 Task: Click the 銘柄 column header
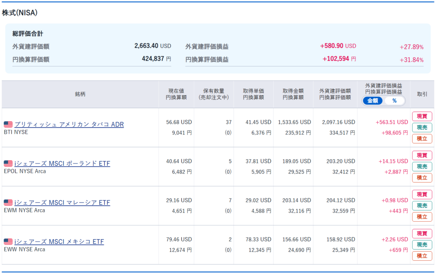coord(80,94)
